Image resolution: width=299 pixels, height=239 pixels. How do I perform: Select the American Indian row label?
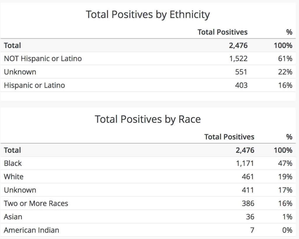click(32, 230)
